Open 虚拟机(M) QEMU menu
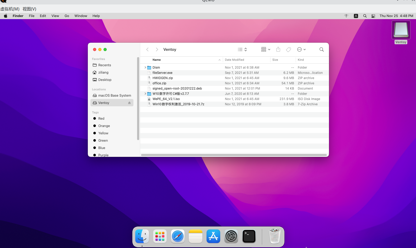 click(10, 9)
